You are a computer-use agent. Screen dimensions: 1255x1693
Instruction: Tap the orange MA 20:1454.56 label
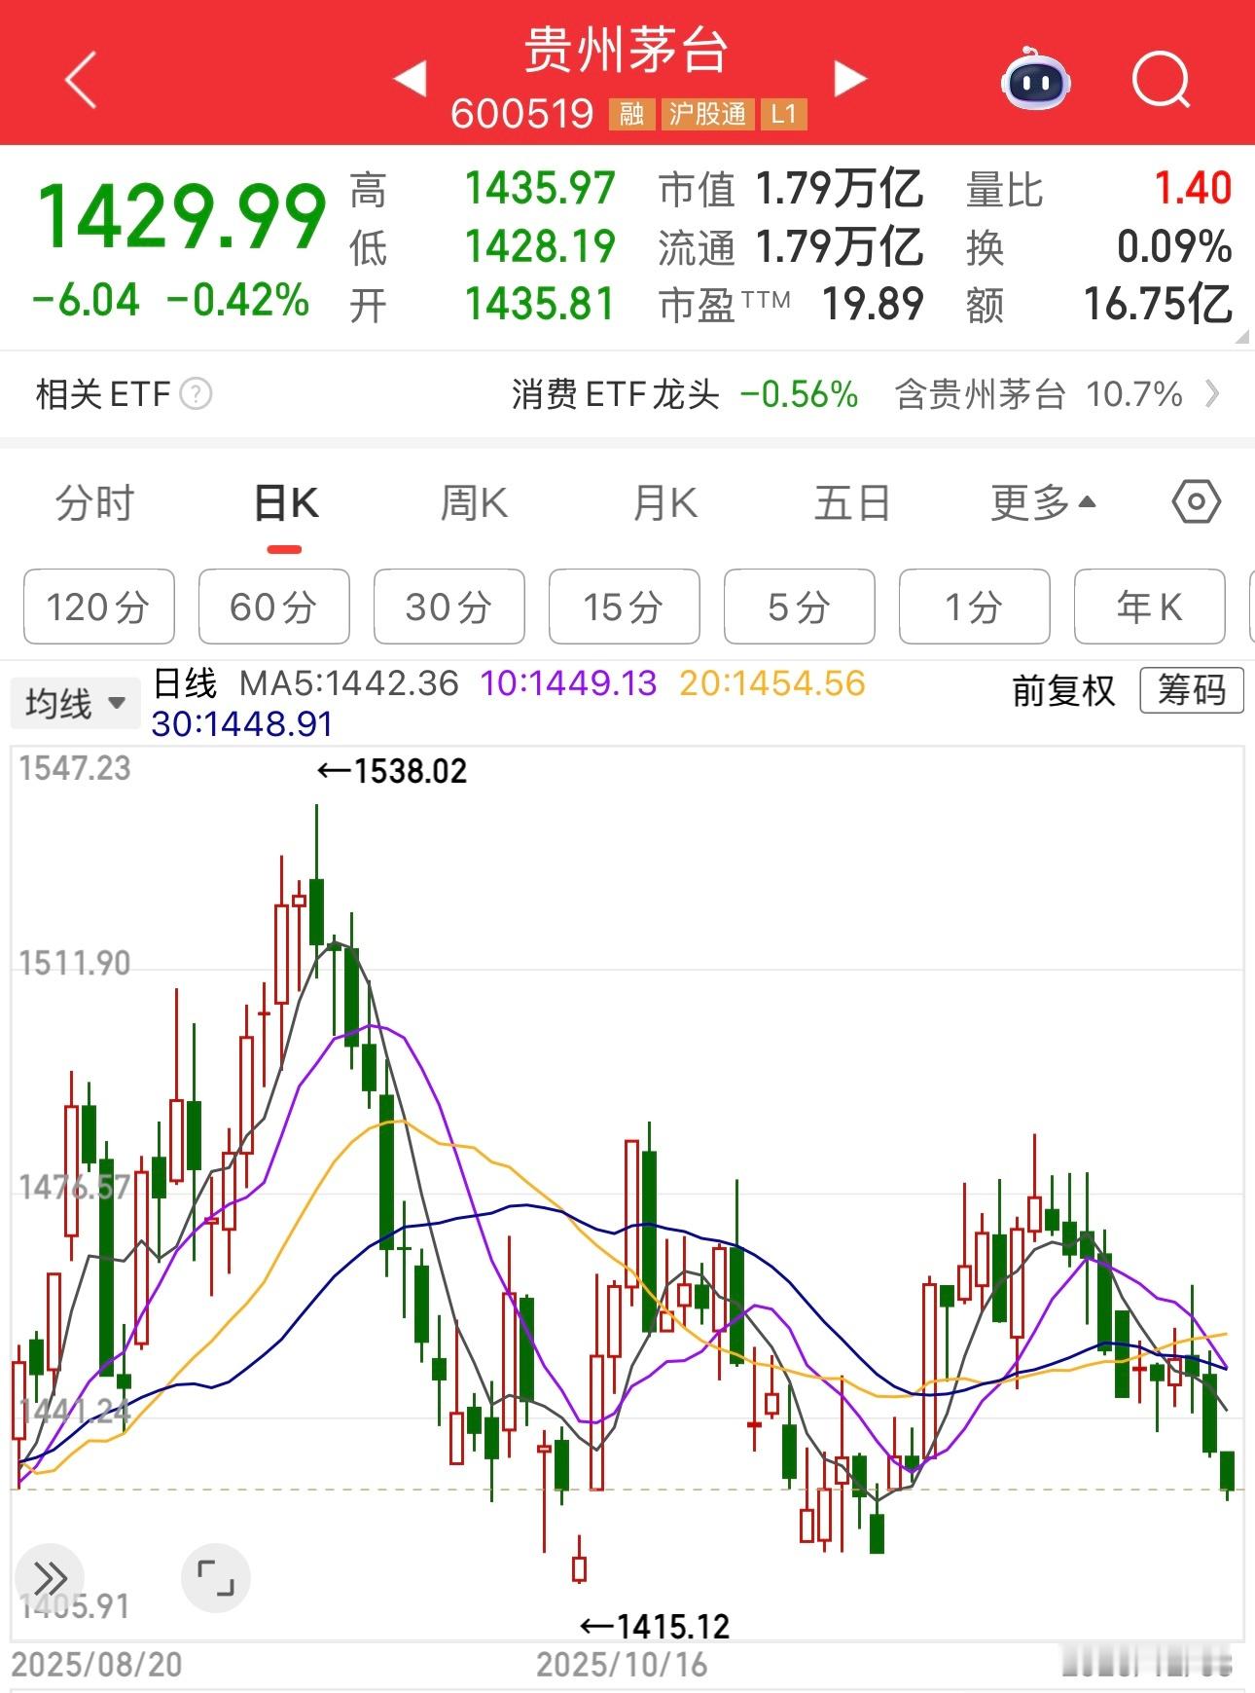[772, 683]
